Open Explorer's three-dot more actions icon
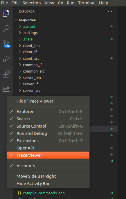 pyautogui.click(x=110, y=11)
